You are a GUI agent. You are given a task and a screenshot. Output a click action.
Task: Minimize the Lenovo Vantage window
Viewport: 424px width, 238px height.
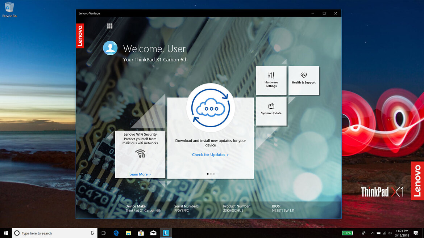[313, 13]
